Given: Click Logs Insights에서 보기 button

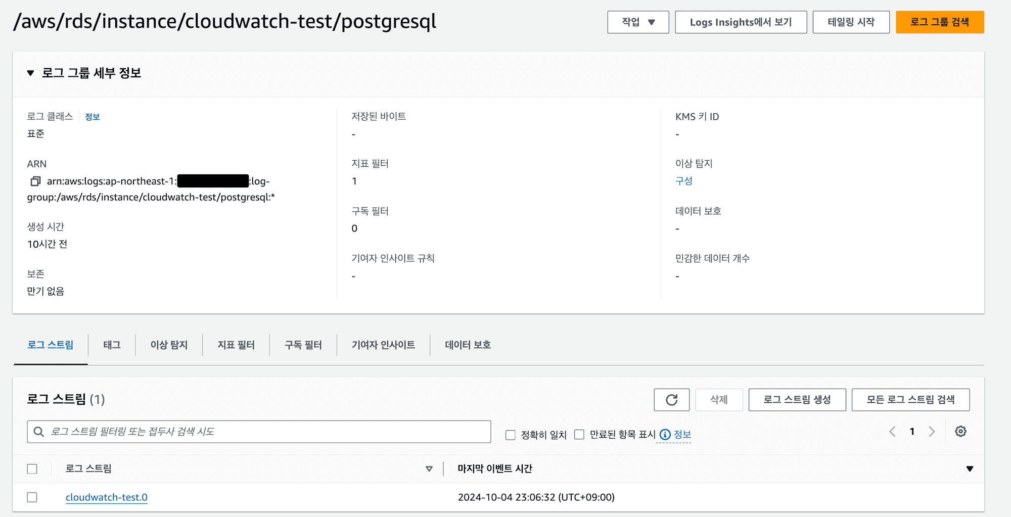Looking at the screenshot, I should [x=741, y=22].
